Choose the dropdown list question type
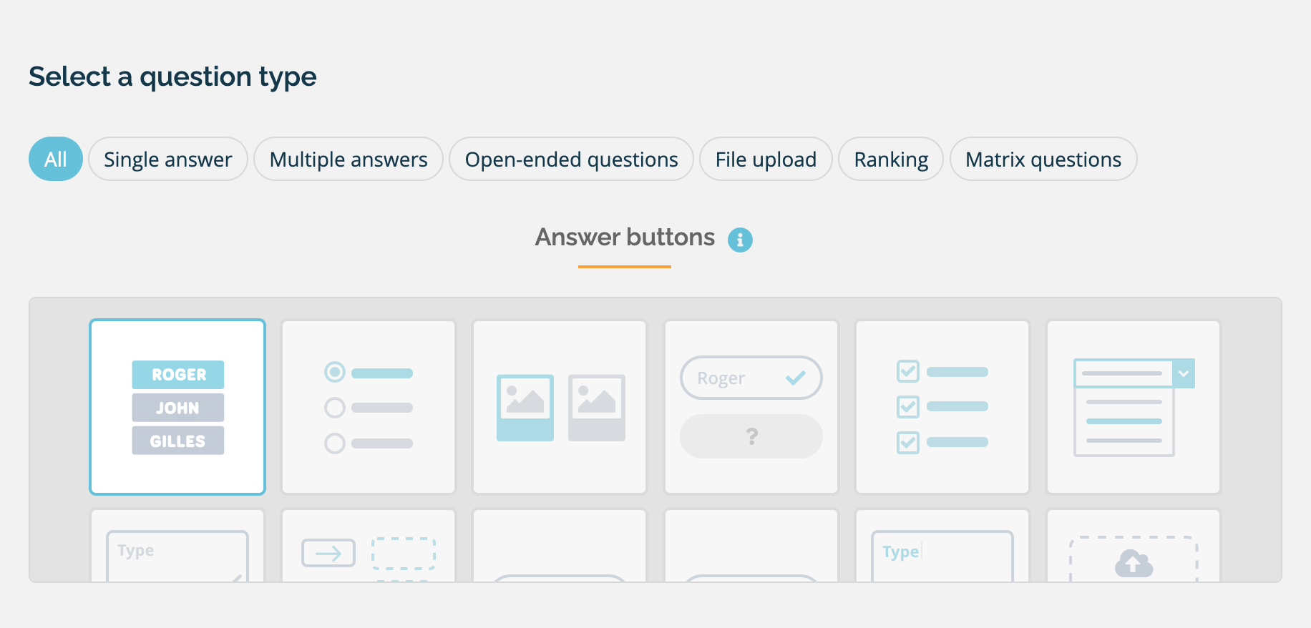 pos(1133,406)
